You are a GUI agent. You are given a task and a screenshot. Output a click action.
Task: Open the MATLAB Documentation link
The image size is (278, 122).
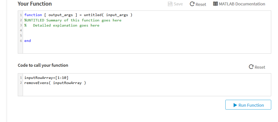(239, 4)
